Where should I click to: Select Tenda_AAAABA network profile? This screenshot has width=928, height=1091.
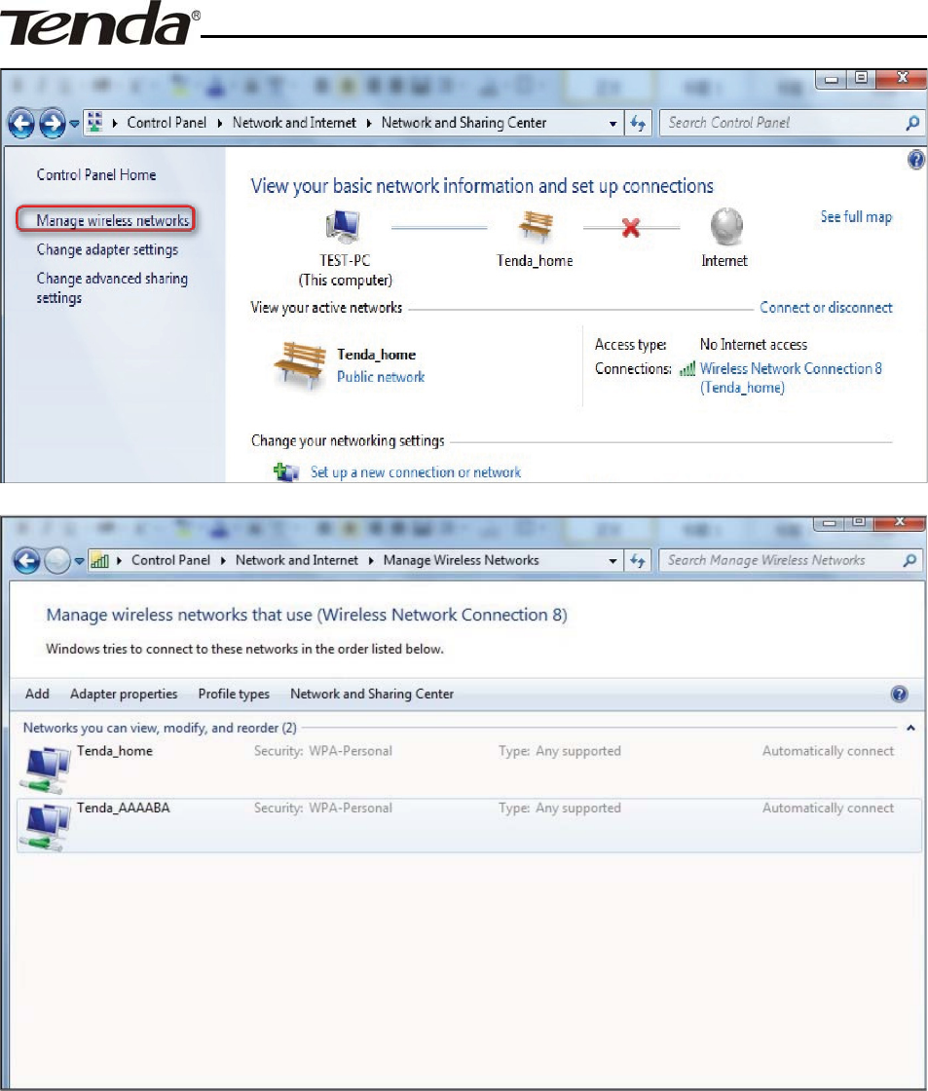(469, 825)
